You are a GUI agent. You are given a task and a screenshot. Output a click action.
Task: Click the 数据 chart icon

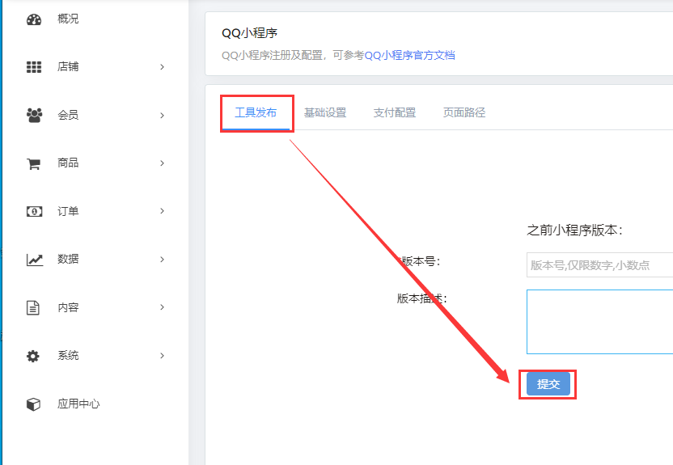[x=34, y=260]
